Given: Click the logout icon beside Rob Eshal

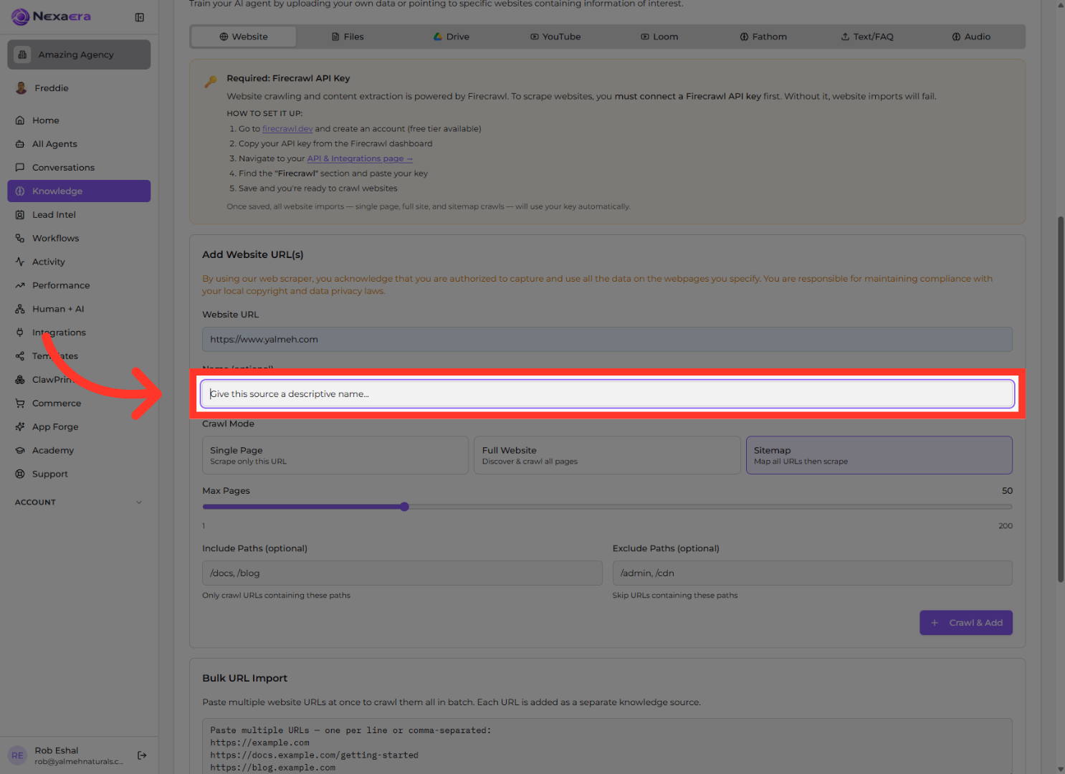Looking at the screenshot, I should (x=142, y=755).
